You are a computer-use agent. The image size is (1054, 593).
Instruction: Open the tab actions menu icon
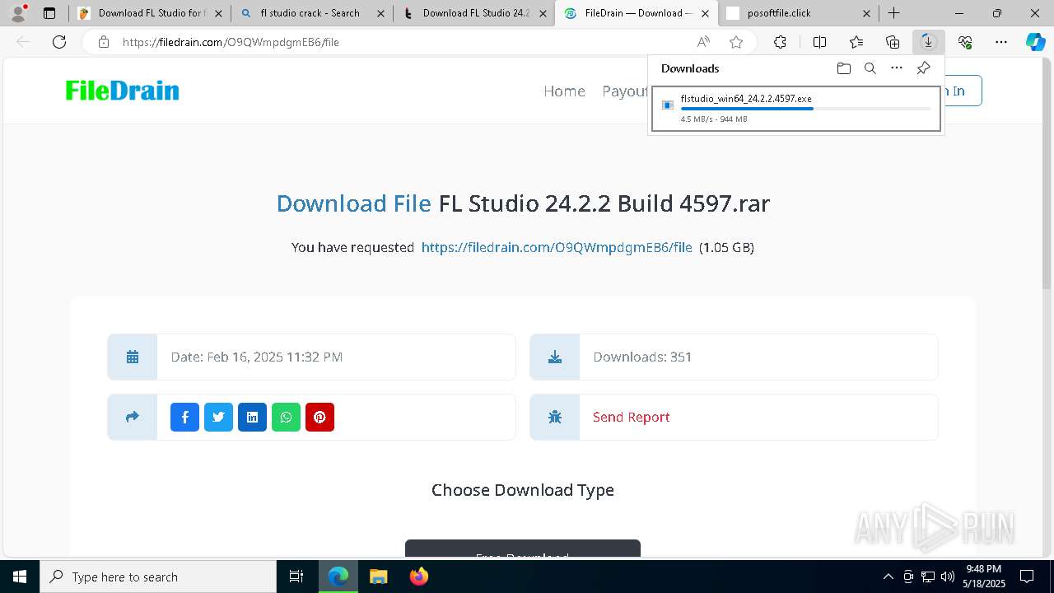tap(49, 13)
